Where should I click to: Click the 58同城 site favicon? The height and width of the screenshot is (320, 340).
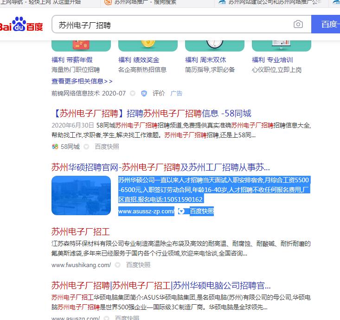55,147
